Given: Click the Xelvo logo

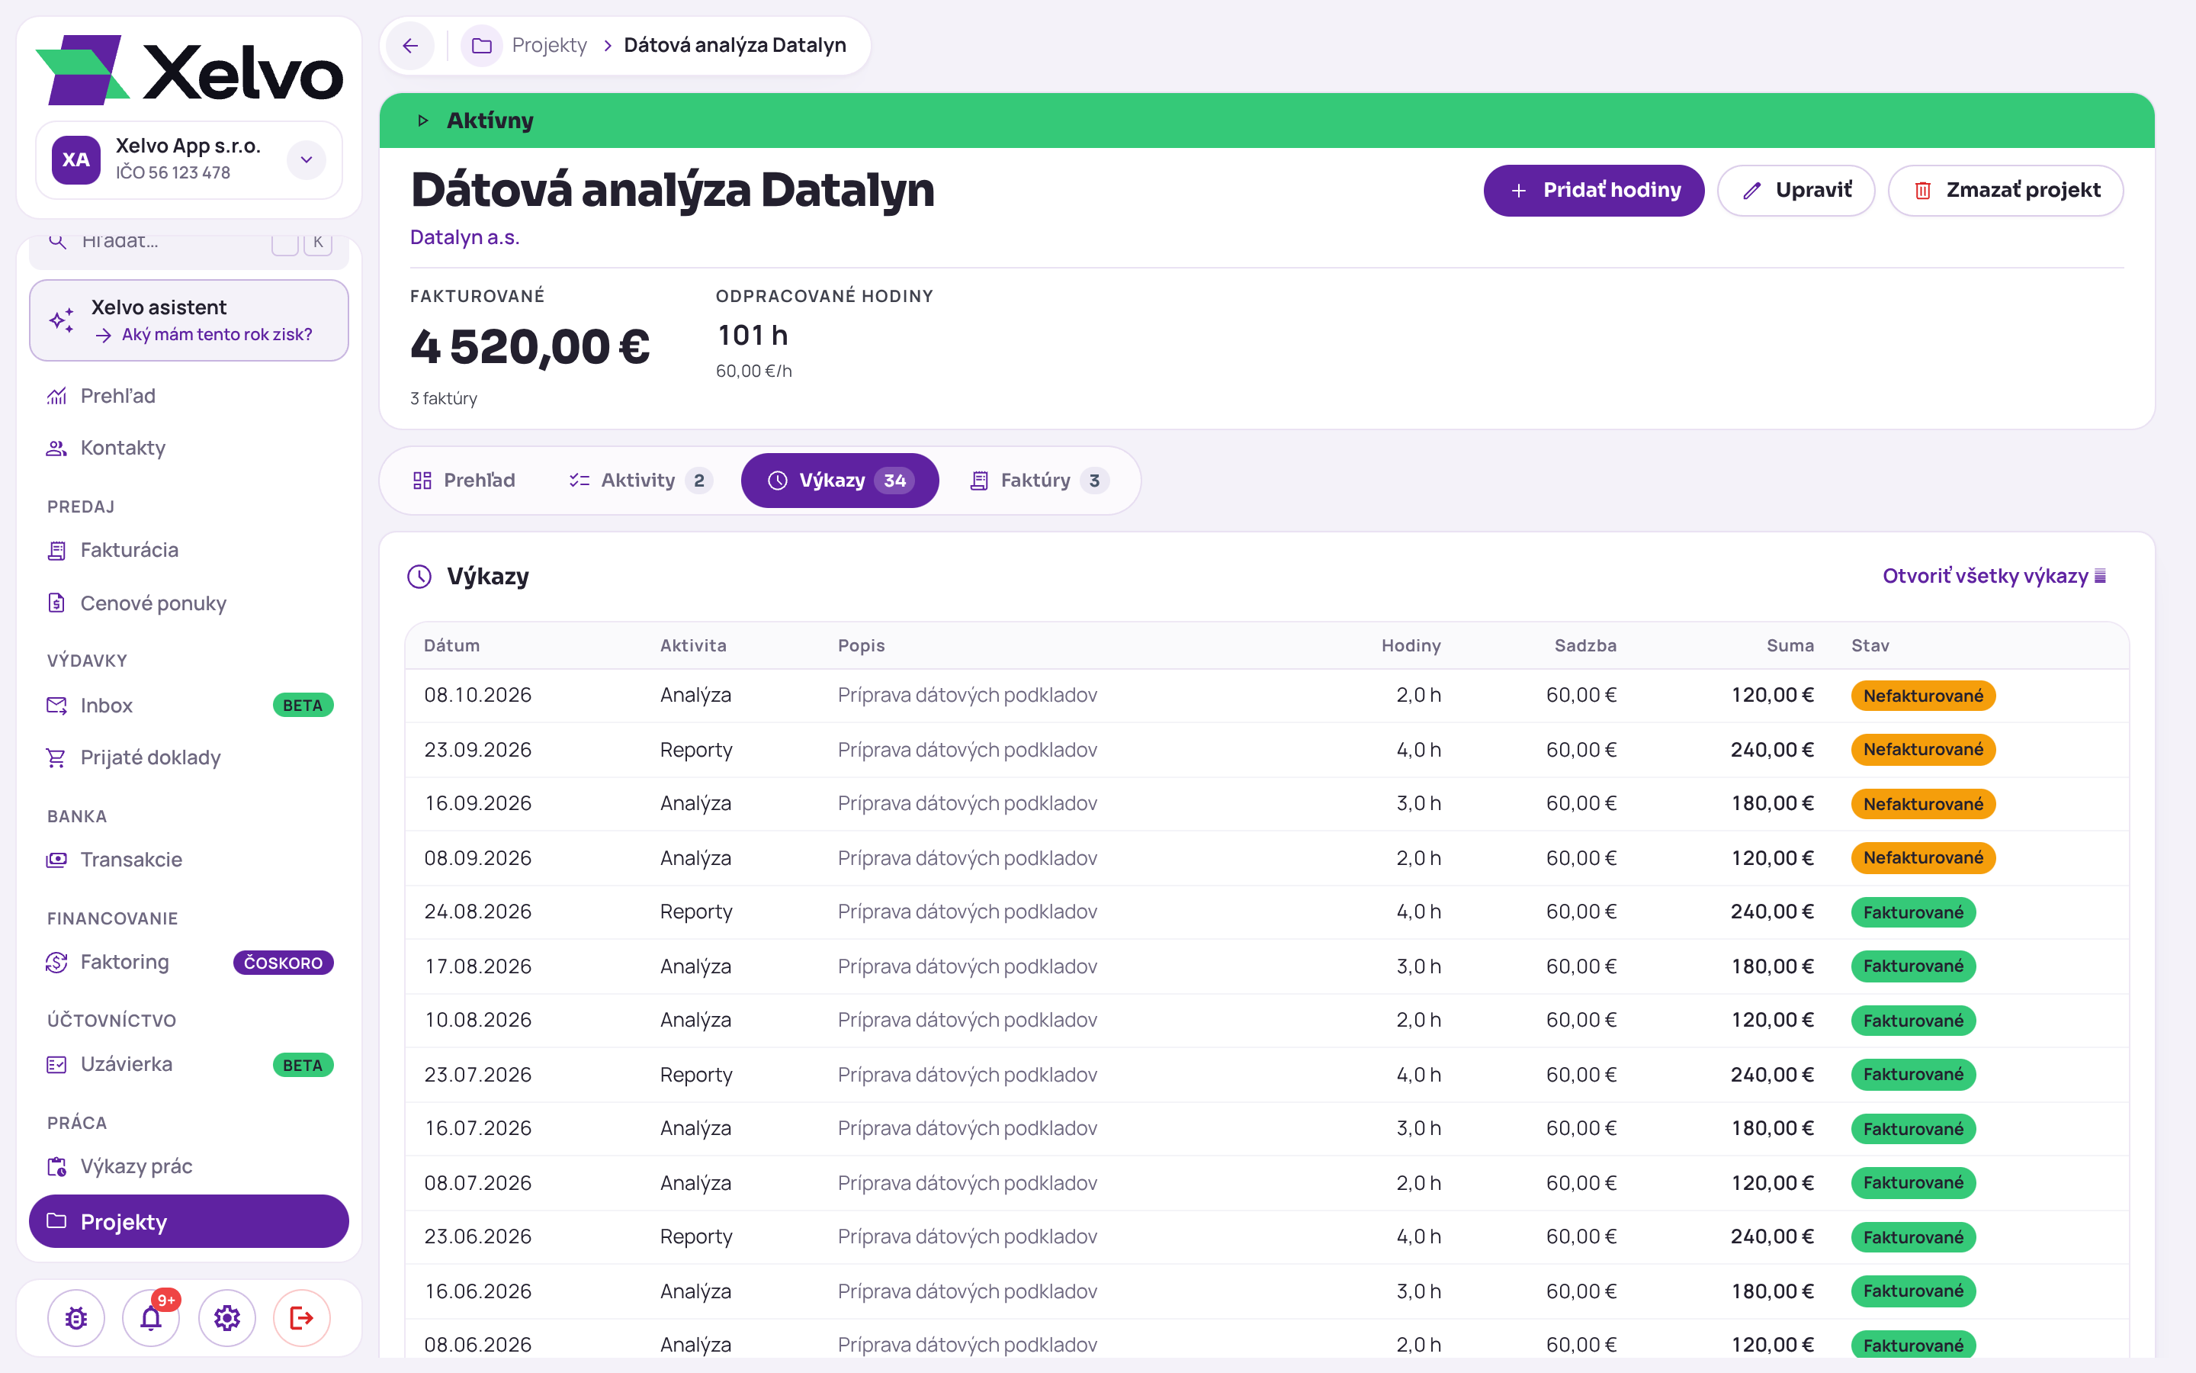Looking at the screenshot, I should [189, 71].
